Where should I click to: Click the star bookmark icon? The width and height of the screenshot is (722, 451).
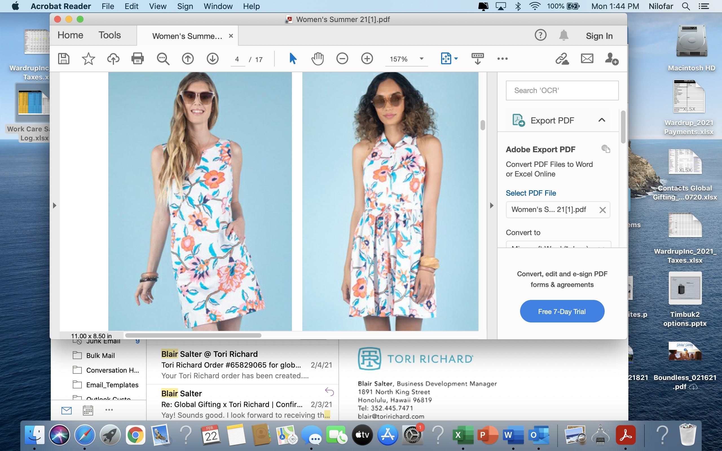(88, 59)
